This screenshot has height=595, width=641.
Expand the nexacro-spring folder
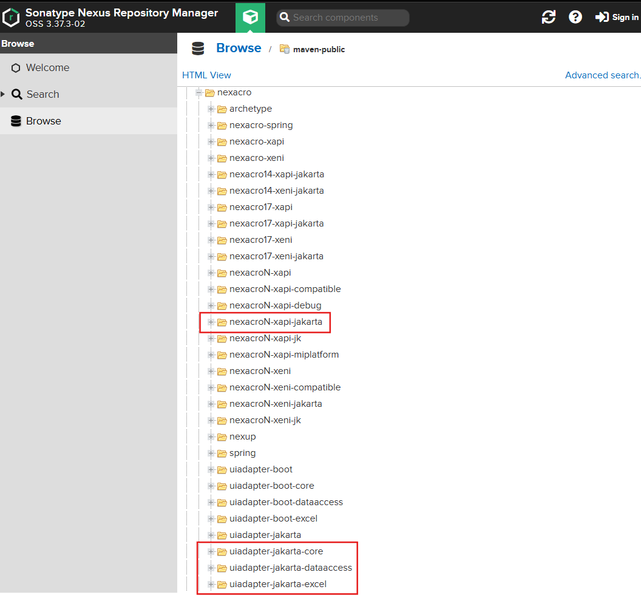click(x=211, y=125)
